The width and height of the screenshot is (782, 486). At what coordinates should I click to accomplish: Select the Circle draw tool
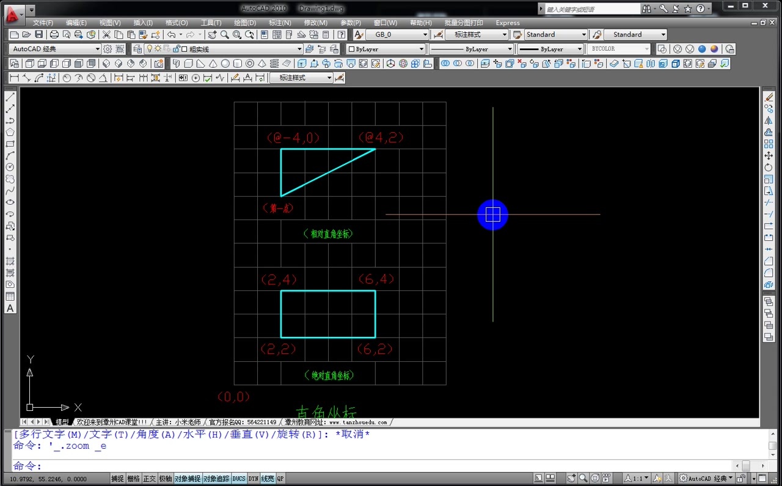coord(10,167)
